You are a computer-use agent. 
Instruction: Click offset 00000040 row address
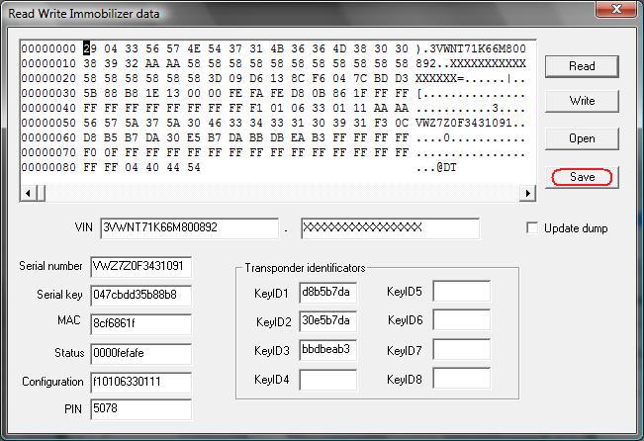(x=48, y=108)
